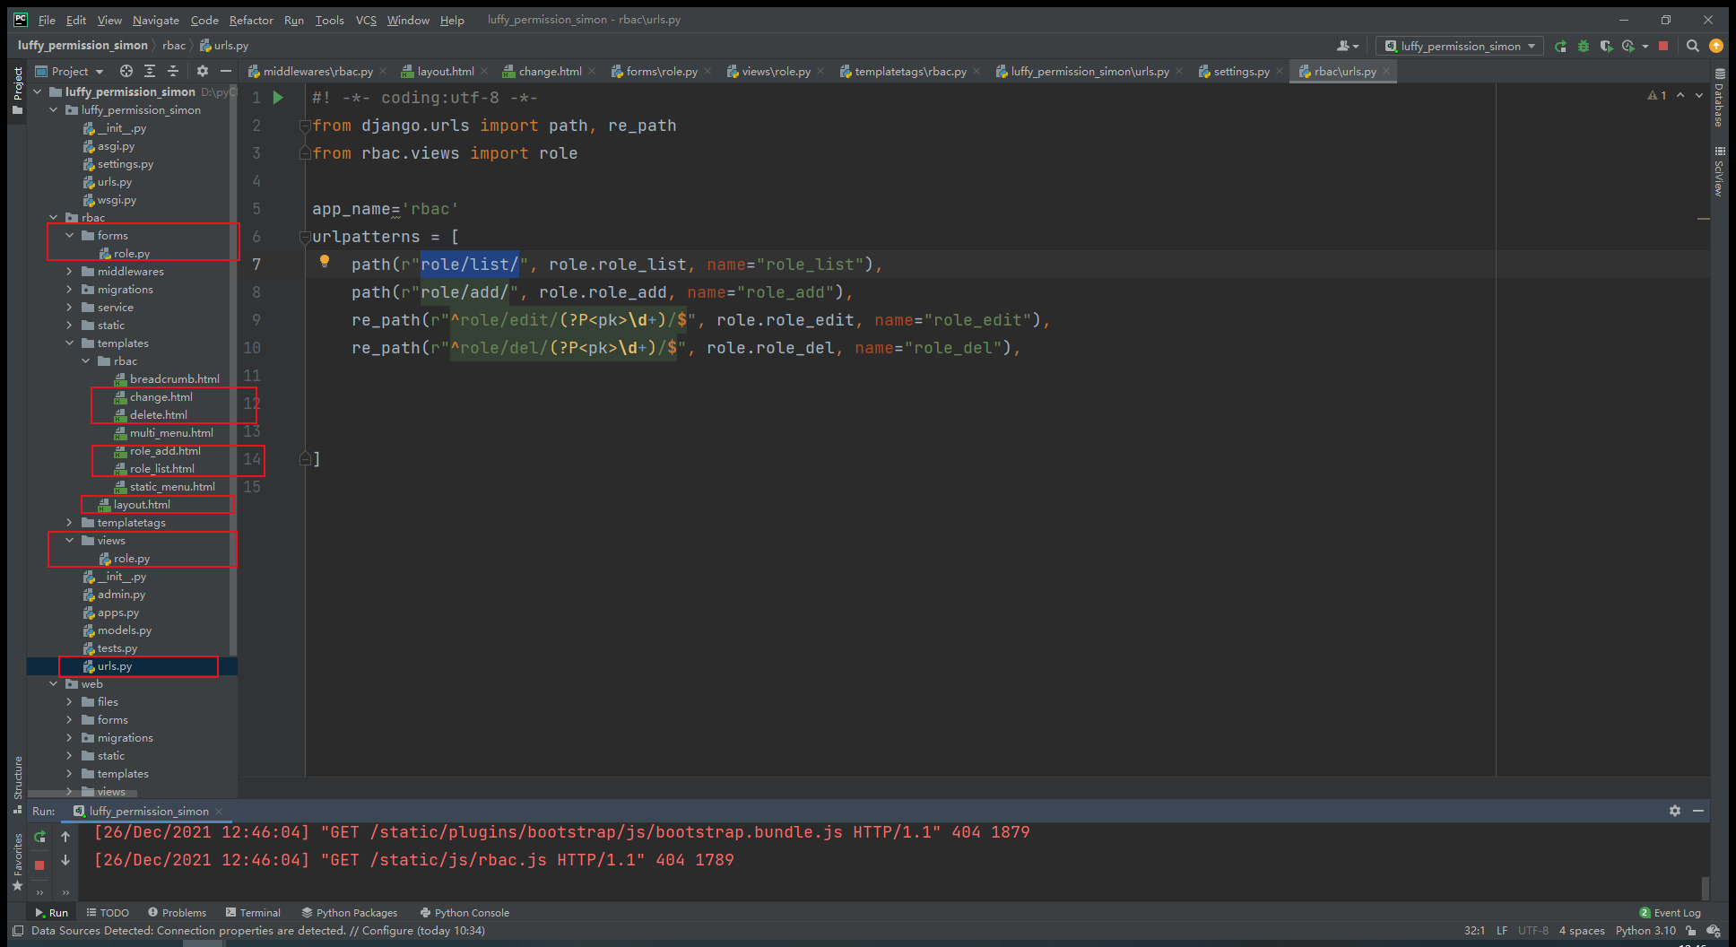Open Project panel gear options

click(203, 71)
